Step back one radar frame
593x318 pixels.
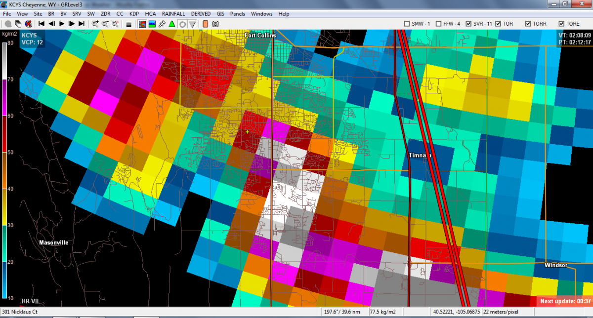tap(51, 24)
